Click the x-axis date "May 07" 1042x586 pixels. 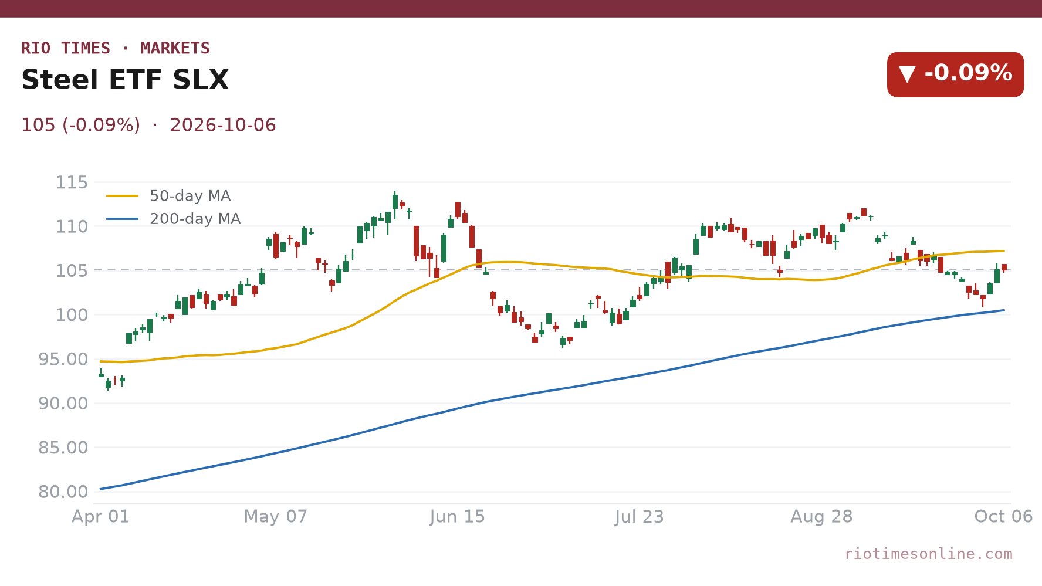(276, 517)
